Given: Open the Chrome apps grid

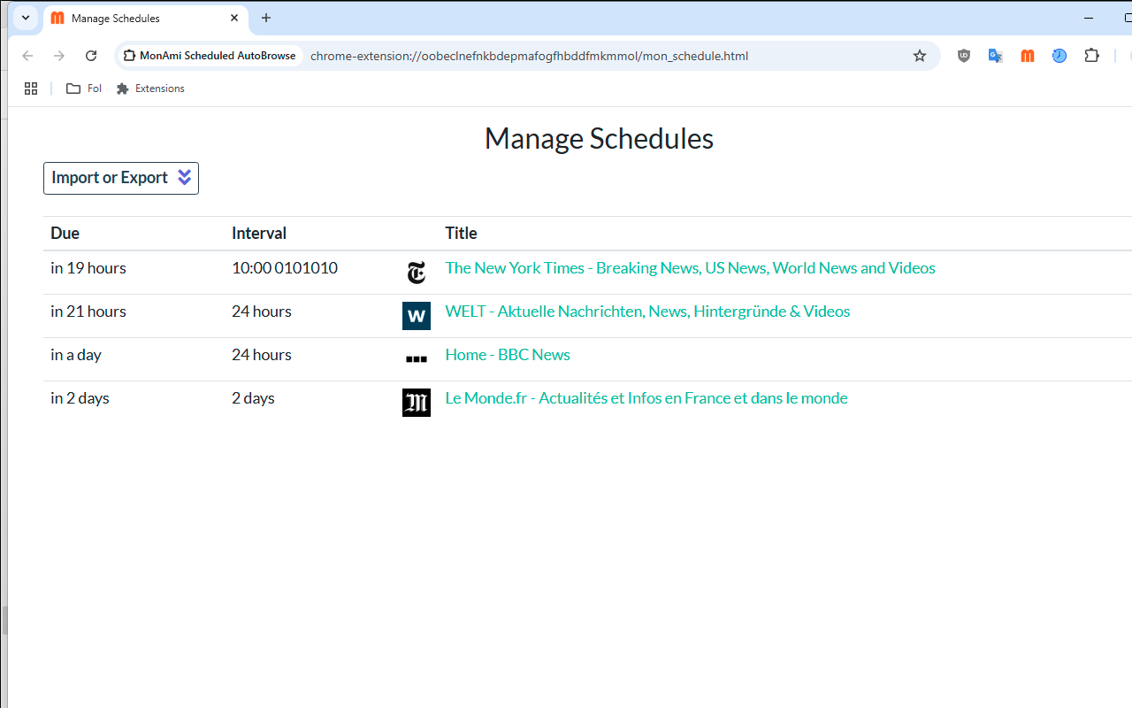Looking at the screenshot, I should point(31,88).
